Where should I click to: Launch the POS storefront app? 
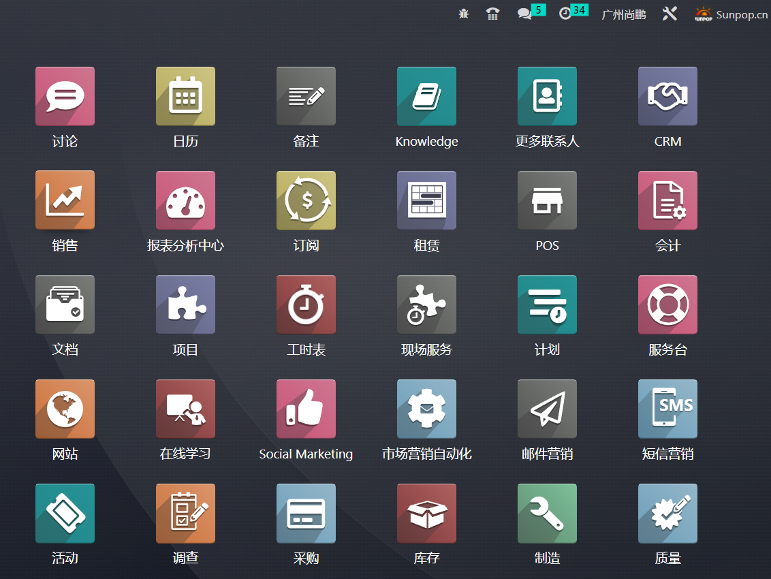pyautogui.click(x=547, y=200)
